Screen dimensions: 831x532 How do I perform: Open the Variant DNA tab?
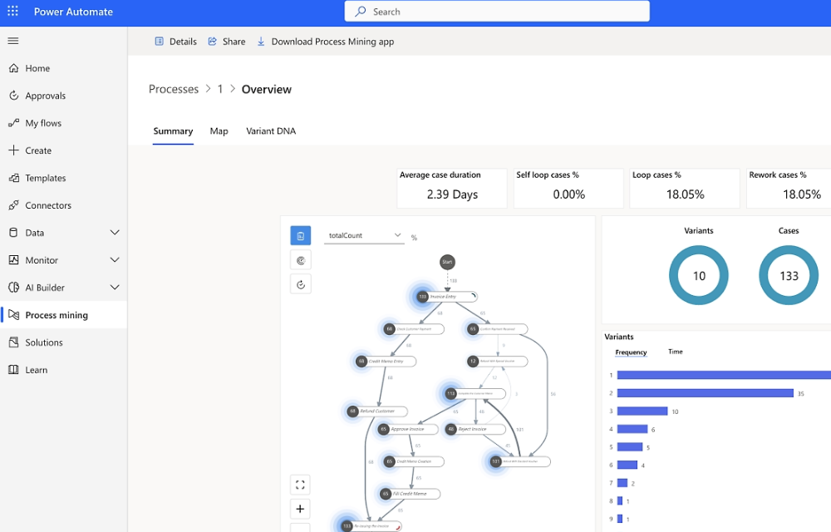point(271,131)
